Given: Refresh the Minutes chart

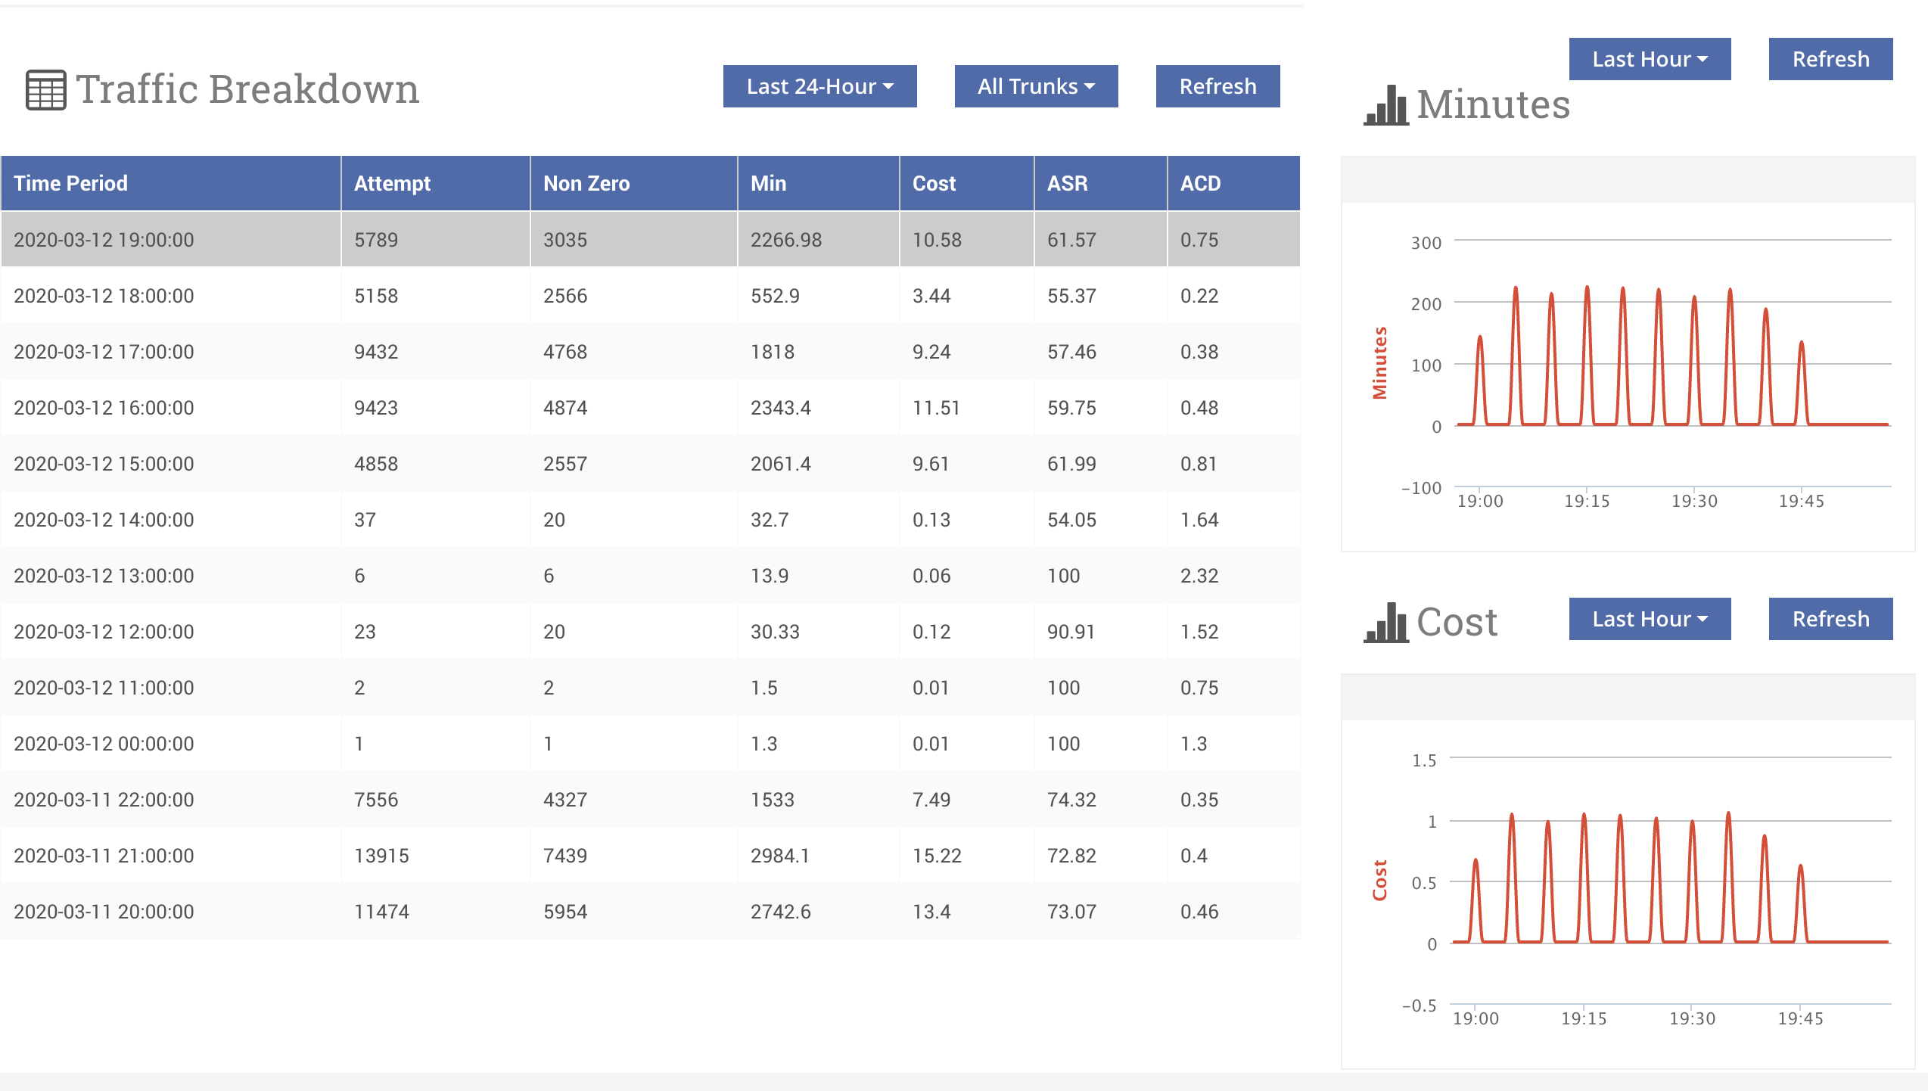Looking at the screenshot, I should pos(1830,59).
